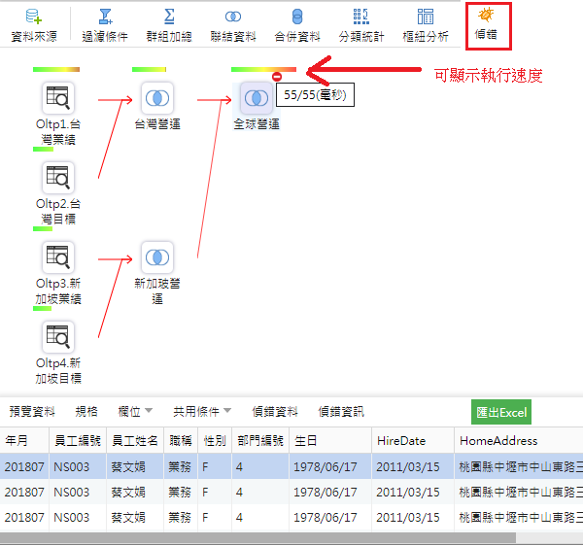The image size is (583, 546).
Task: Click the HomeAddress column header
Action: [x=519, y=440]
